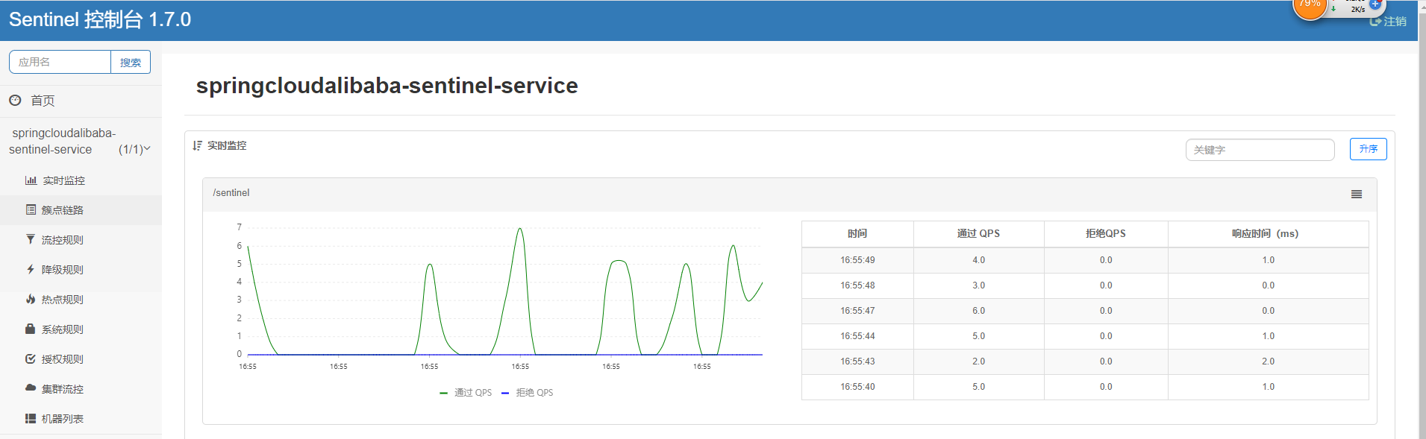
Task: Click the 16:55:47 time cell
Action: (x=857, y=311)
